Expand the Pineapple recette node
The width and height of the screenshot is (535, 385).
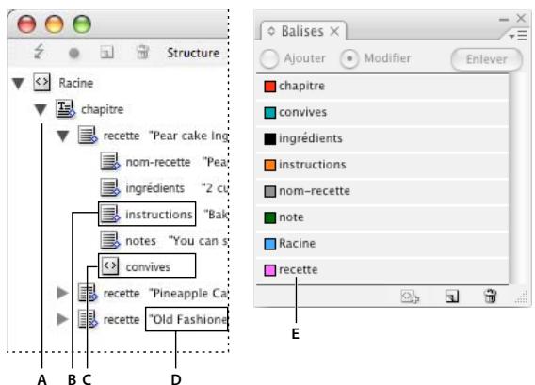(x=62, y=293)
